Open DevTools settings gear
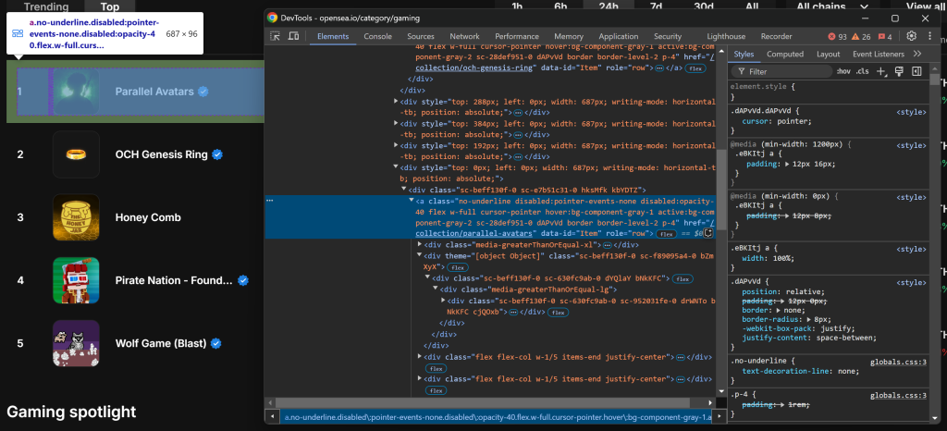The image size is (947, 431). coord(911,36)
